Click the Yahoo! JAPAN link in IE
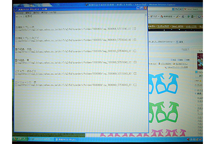The width and height of the screenshot is (215, 144). [x=177, y=26]
